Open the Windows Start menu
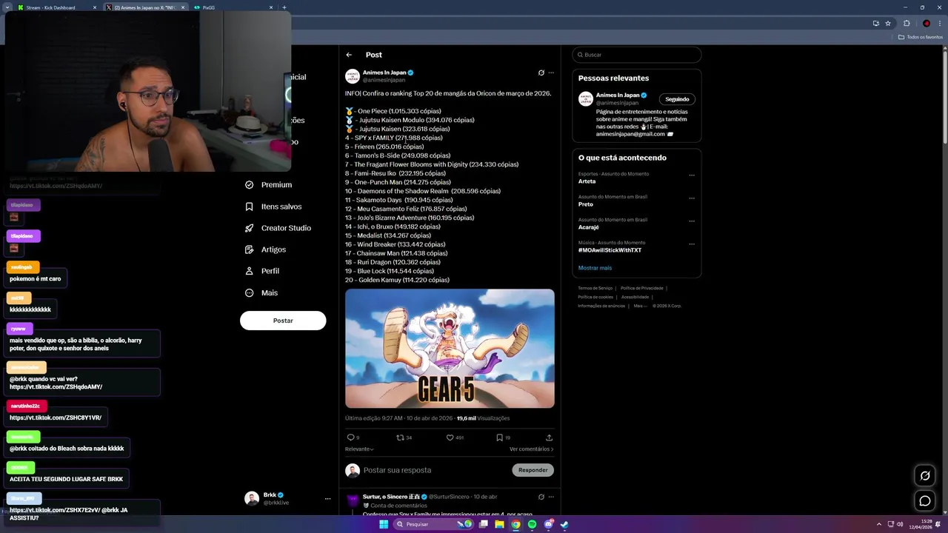 tap(384, 524)
